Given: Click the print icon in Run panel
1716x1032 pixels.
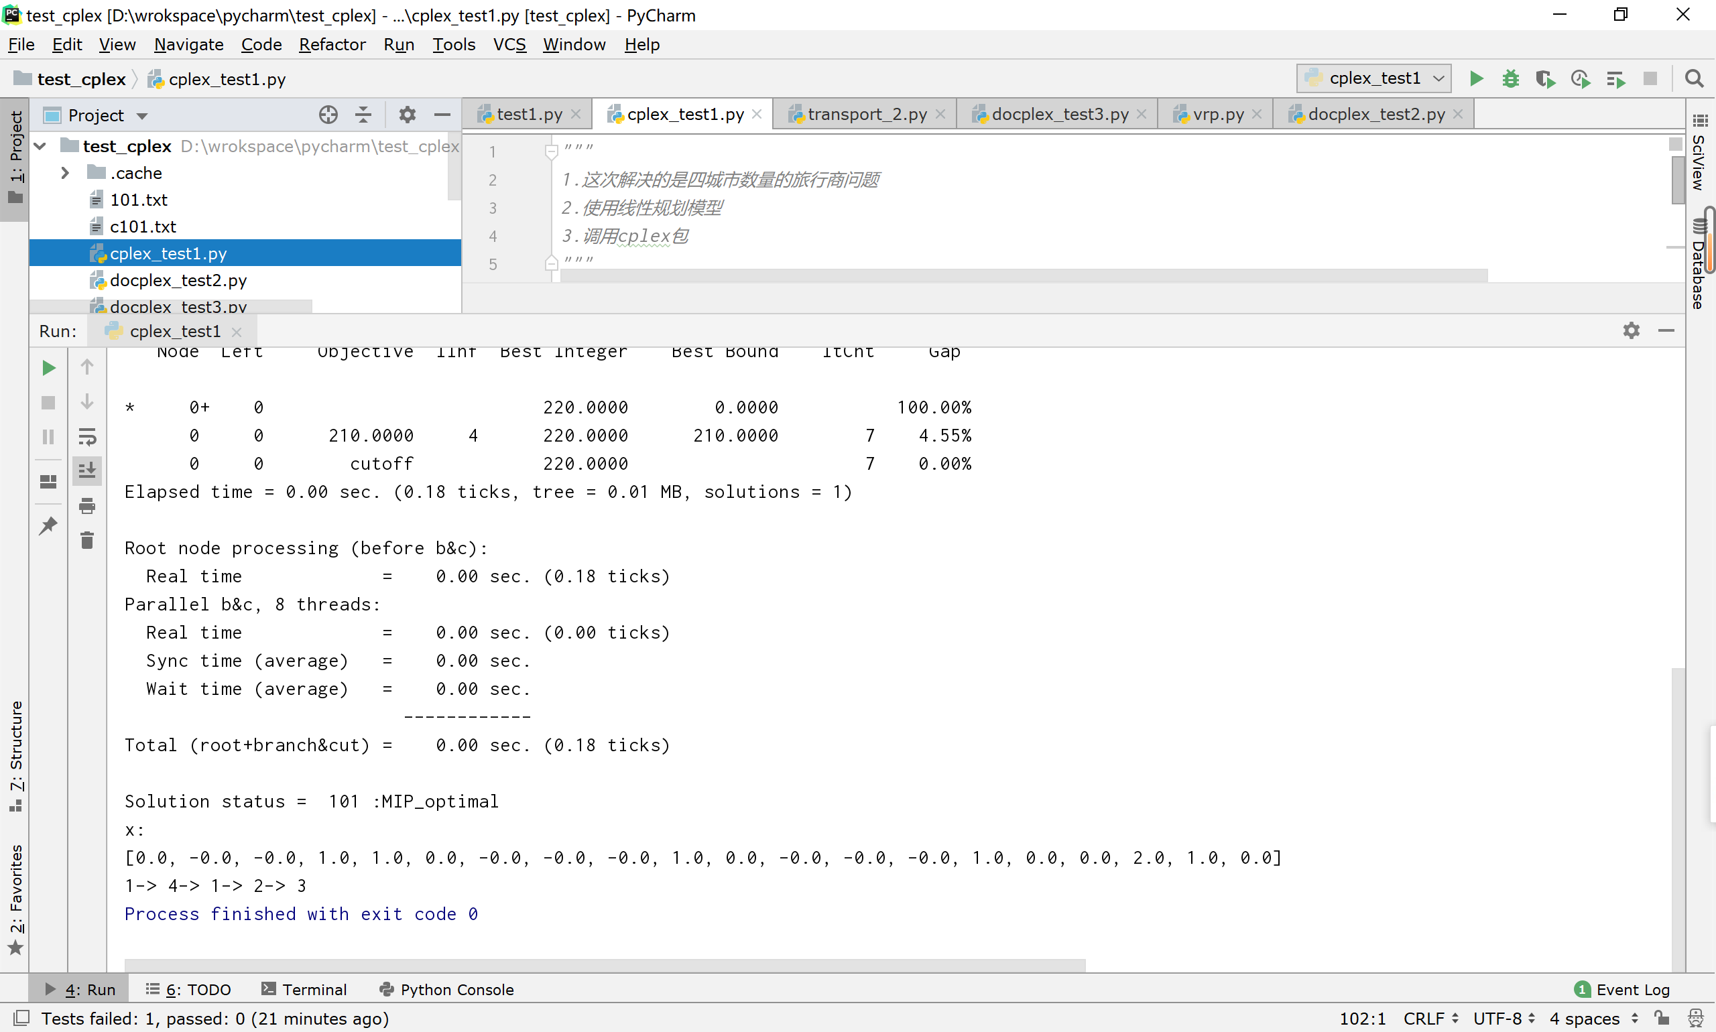Looking at the screenshot, I should (87, 505).
